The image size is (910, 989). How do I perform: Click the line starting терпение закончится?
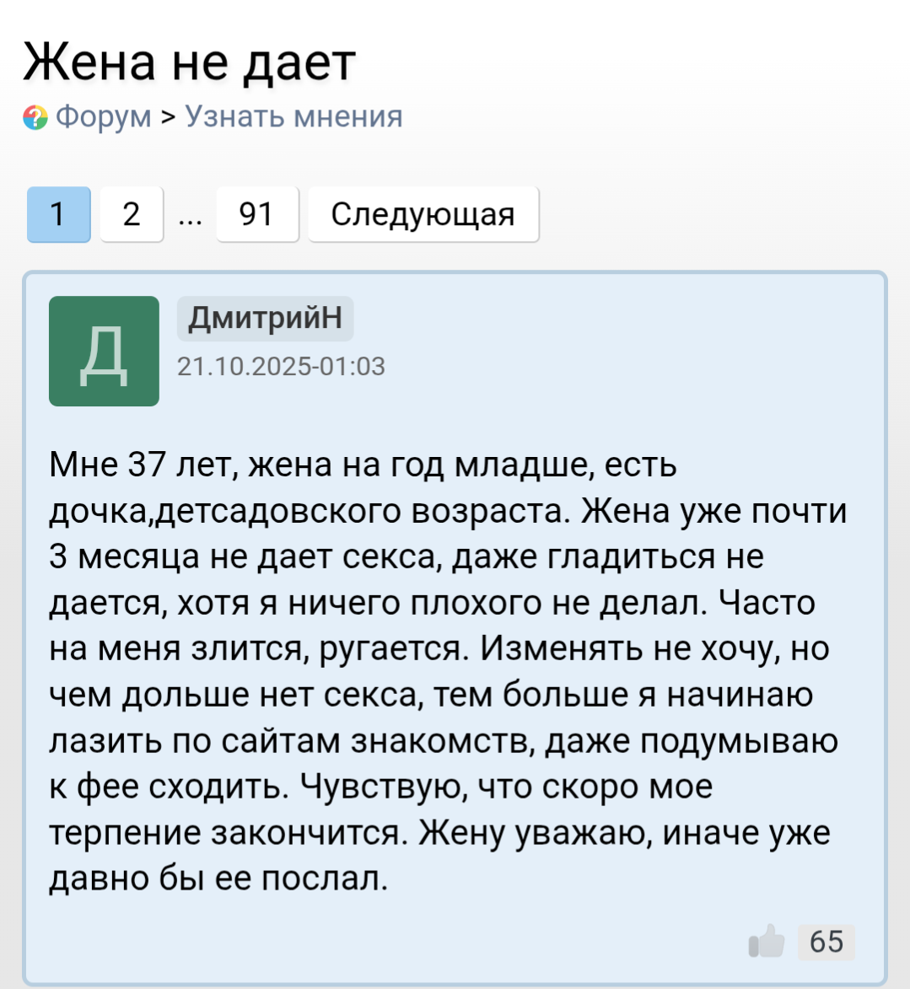[439, 833]
